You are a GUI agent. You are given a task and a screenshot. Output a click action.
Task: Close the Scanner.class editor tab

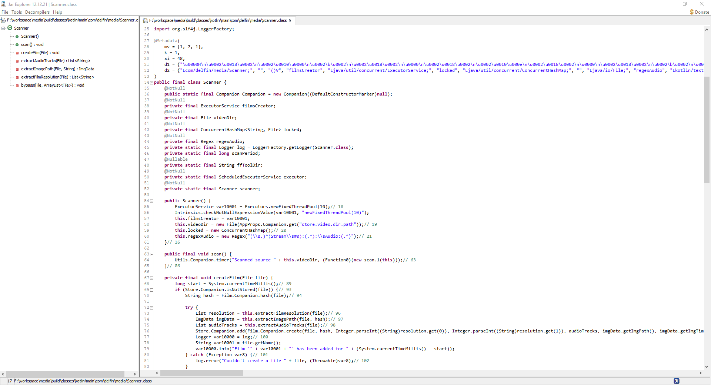click(x=290, y=20)
